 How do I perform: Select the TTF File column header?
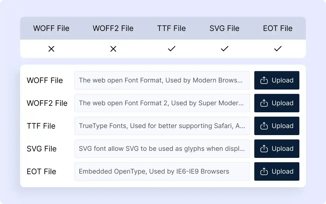(171, 28)
